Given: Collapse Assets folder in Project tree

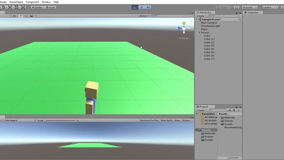Looking at the screenshot, I should 197,130.
